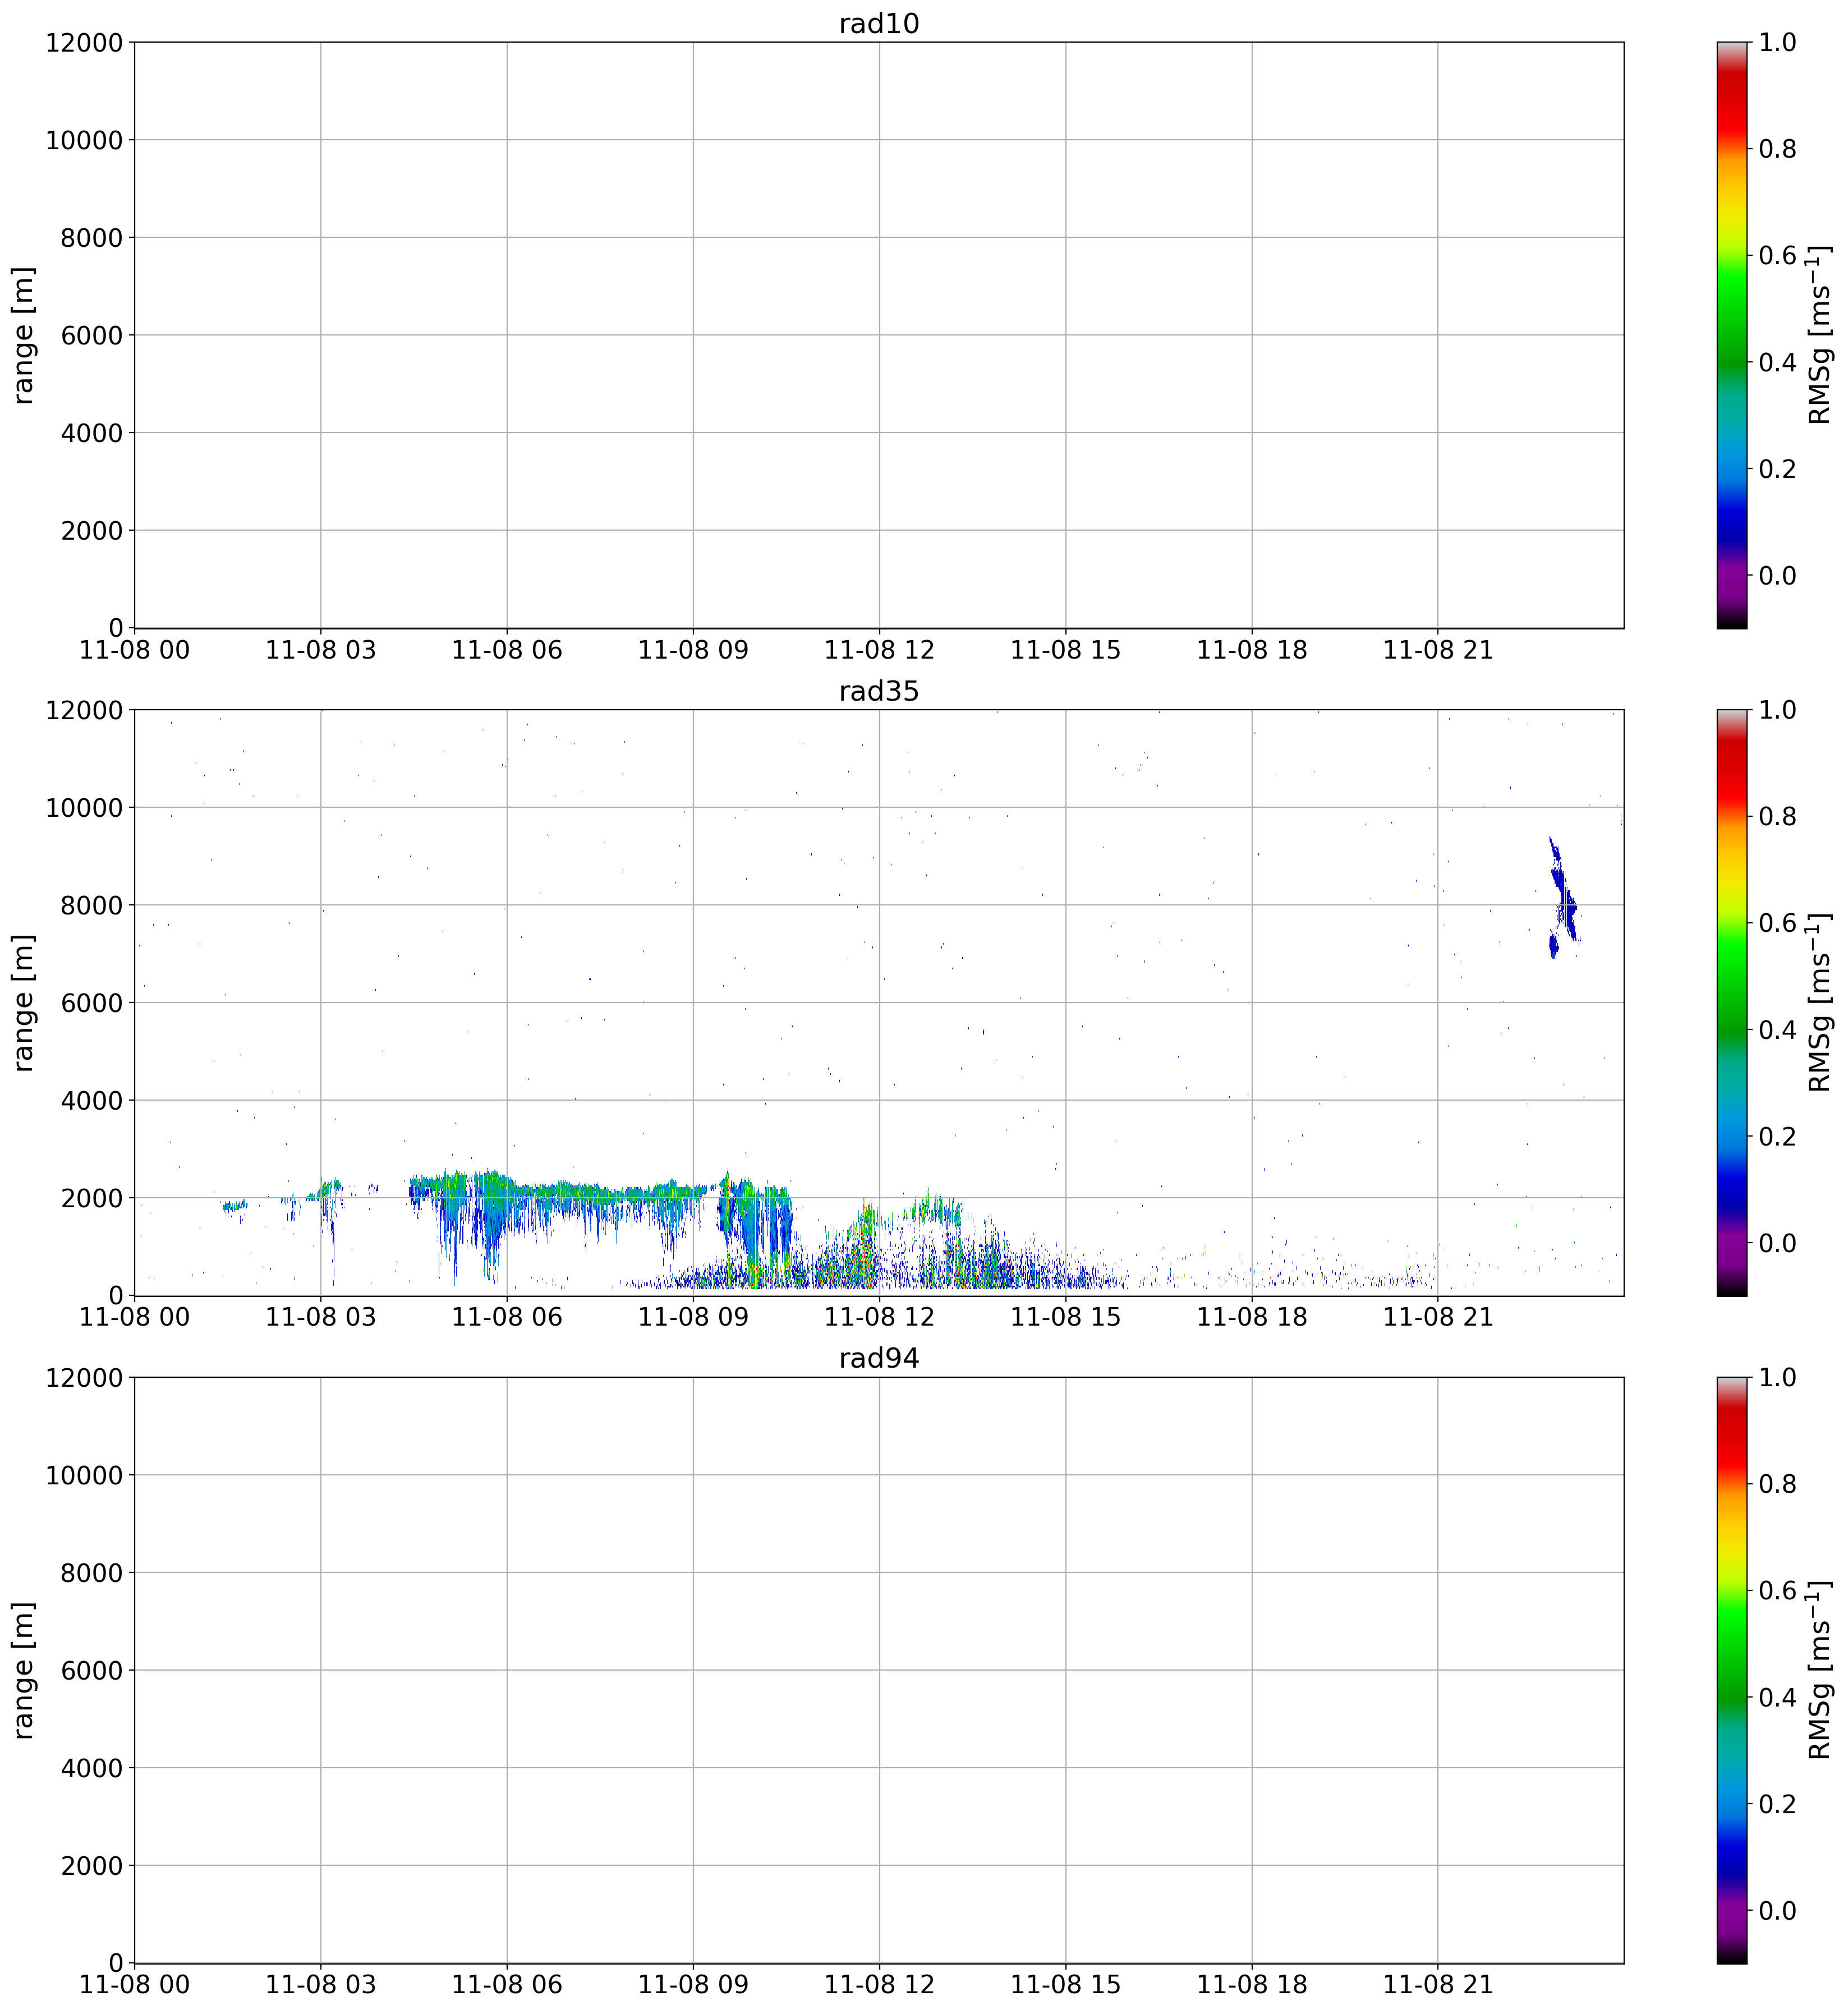Click the 0.2 tick on bottom colorbar
1848x2010 pixels.
click(x=1777, y=1804)
